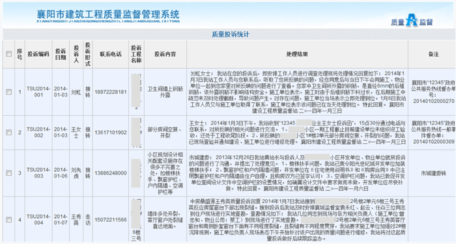Click the 质量监督 logo icon
This screenshot has width=456, height=244.
[412, 21]
